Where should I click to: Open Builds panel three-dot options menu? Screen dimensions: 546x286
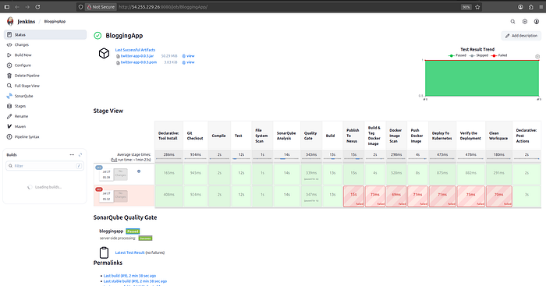[x=72, y=155]
